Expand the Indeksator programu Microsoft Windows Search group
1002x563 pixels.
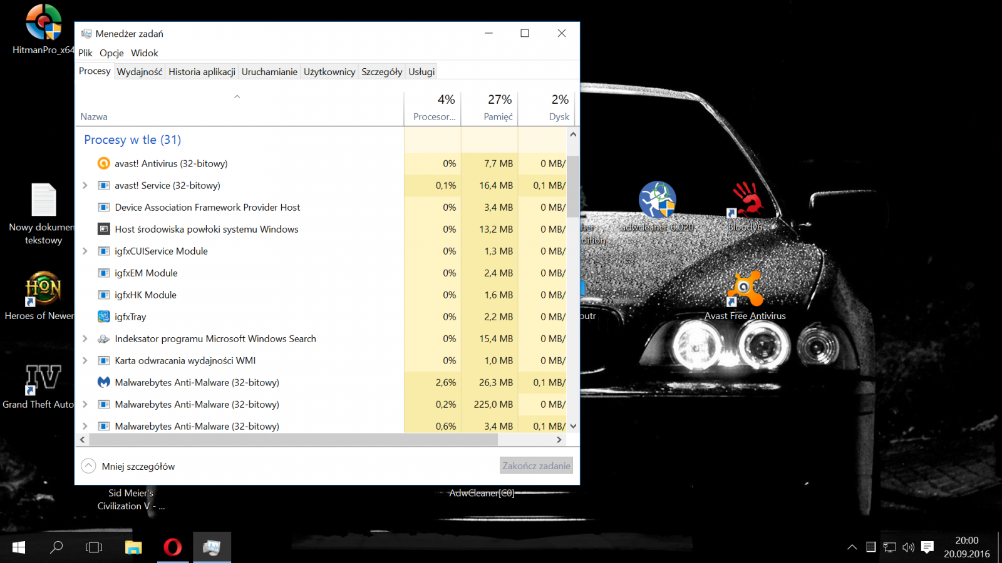[x=85, y=338]
